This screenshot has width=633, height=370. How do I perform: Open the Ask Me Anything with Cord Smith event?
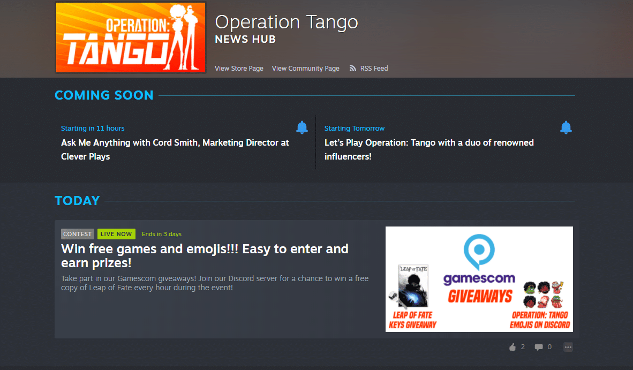pyautogui.click(x=175, y=149)
